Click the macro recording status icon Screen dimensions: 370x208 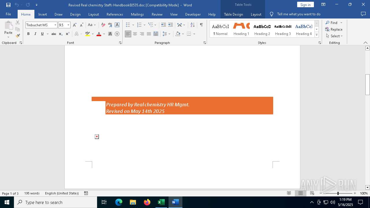tap(86, 193)
